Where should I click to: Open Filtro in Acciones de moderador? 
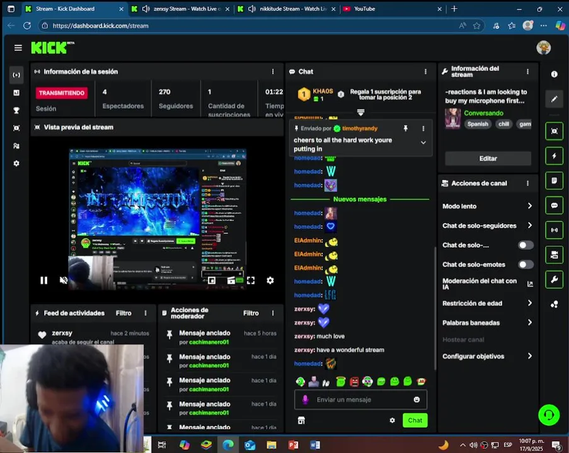pos(251,313)
